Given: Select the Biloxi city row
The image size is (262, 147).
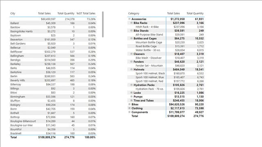Looking at the screenshot, I should (x=53, y=93).
